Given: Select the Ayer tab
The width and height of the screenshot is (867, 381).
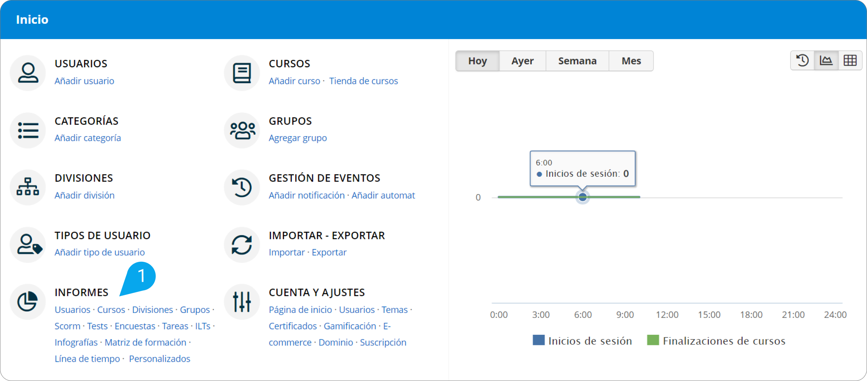Looking at the screenshot, I should [523, 61].
